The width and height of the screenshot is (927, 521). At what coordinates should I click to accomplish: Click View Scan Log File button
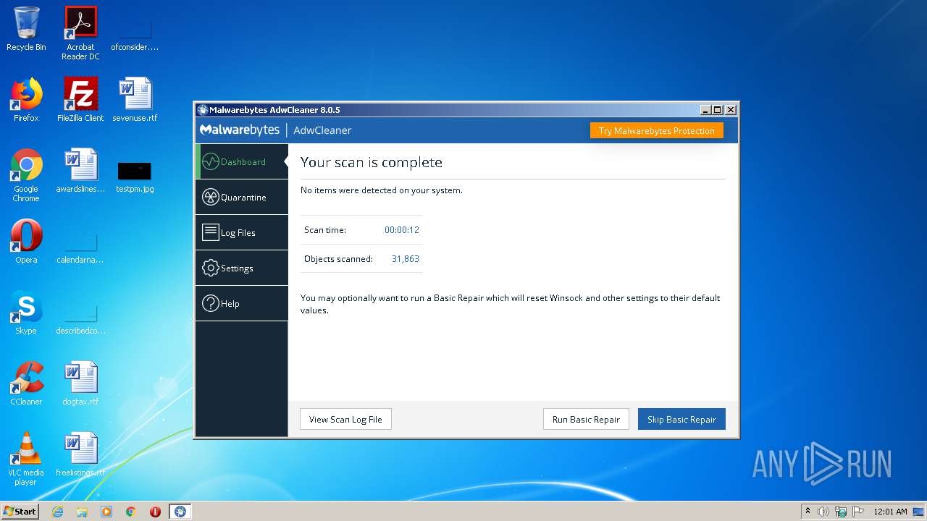pyautogui.click(x=345, y=419)
